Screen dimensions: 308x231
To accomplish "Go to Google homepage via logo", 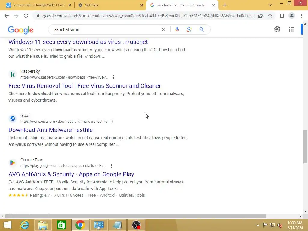I will tap(21, 30).
